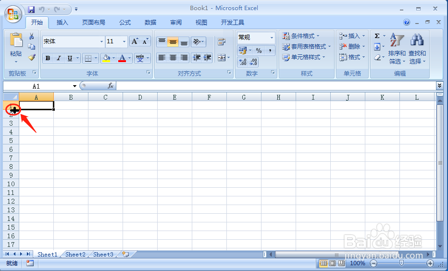
Task: Select the Format Painter brush
Action: [31, 57]
